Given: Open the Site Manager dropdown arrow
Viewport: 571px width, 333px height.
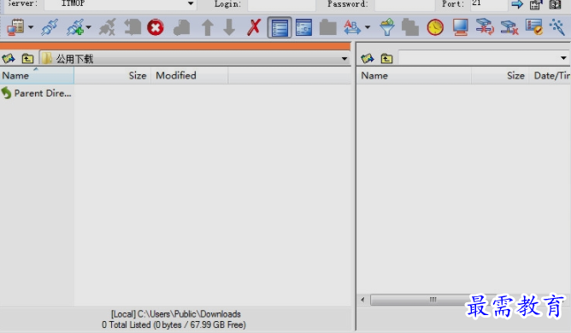Looking at the screenshot, I should click(31, 27).
